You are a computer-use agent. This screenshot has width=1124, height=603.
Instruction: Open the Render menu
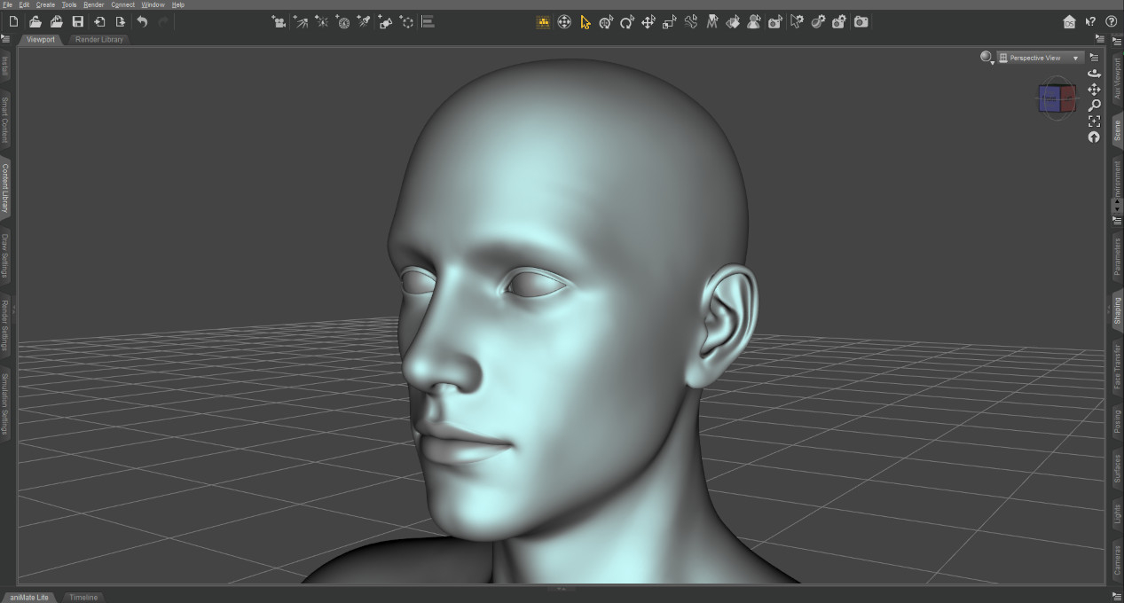click(94, 4)
